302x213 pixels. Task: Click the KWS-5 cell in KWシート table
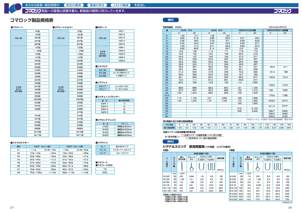[122, 61]
